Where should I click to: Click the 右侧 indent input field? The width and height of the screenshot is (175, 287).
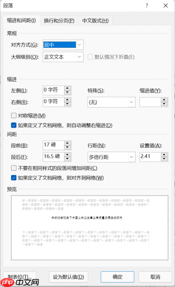pyautogui.click(x=53, y=102)
